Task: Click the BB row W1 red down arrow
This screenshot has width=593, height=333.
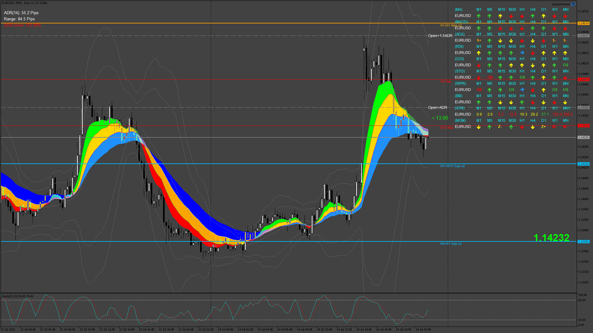Action: tap(554, 102)
